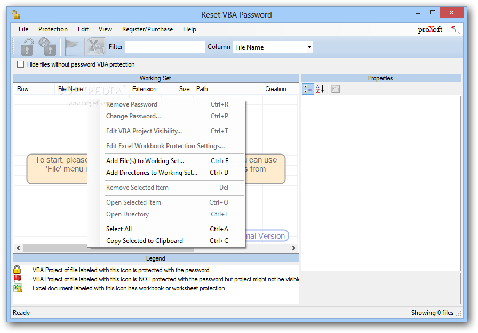Close the Reset VBA Password window

pos(452,13)
